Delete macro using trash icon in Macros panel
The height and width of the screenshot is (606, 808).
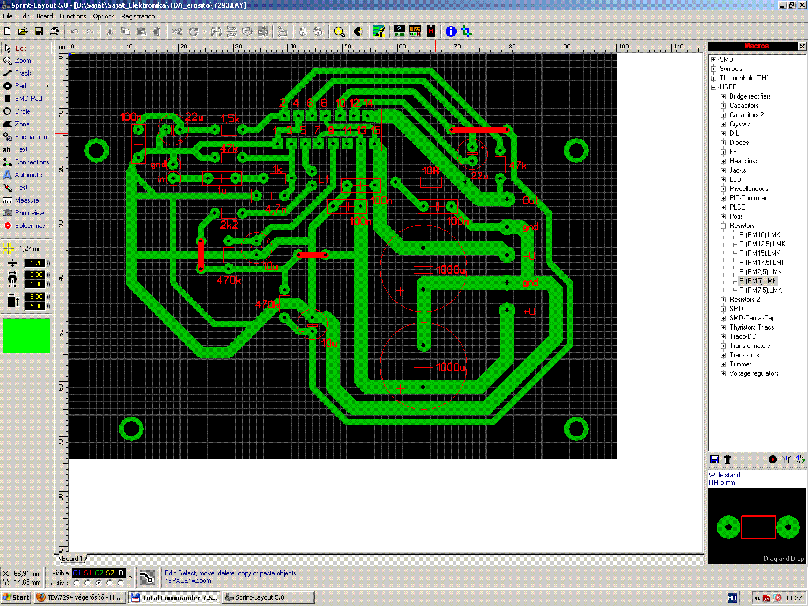[x=727, y=459]
